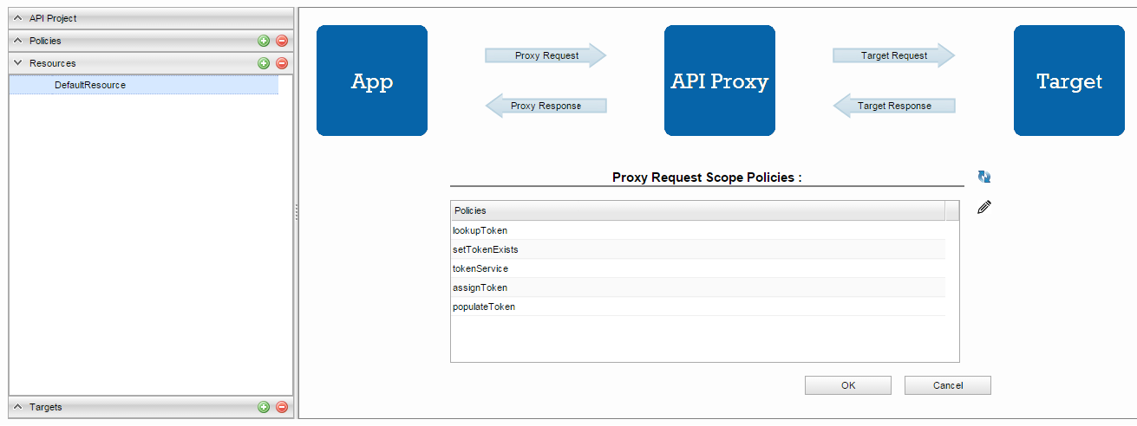Add a new resource with green plus icon
This screenshot has height=426, width=1137.
(x=264, y=63)
